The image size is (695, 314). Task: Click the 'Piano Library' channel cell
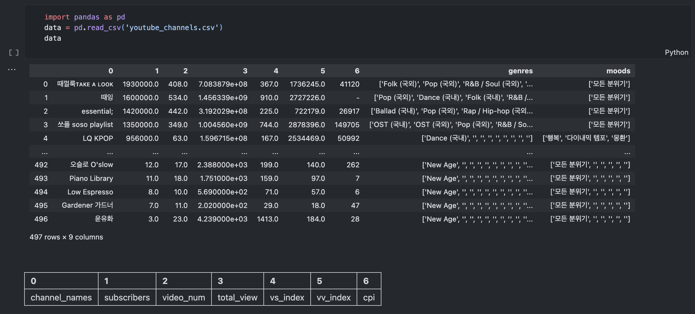[x=91, y=179]
